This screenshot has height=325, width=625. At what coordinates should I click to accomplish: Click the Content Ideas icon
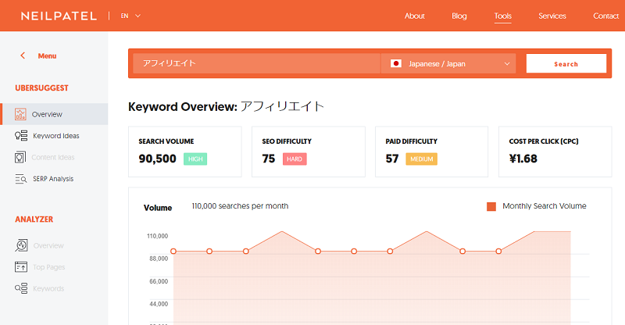coord(20,157)
